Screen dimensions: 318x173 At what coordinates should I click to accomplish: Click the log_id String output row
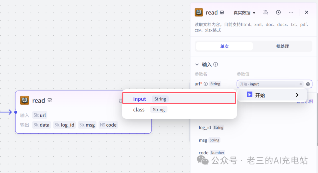pyautogui.click(x=211, y=127)
